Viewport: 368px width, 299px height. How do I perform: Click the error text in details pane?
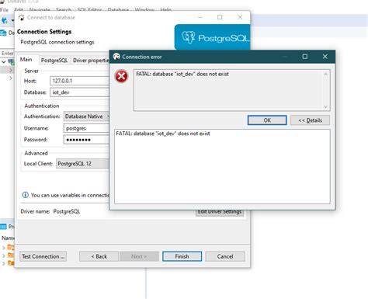click(163, 134)
